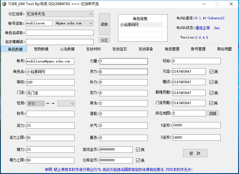Click the MySQL version text 5.1.41-3ubuntu12

coord(210,18)
